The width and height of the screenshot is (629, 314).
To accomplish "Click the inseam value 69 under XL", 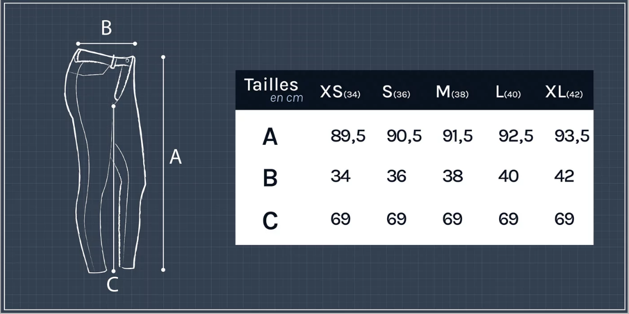I will pos(564,219).
